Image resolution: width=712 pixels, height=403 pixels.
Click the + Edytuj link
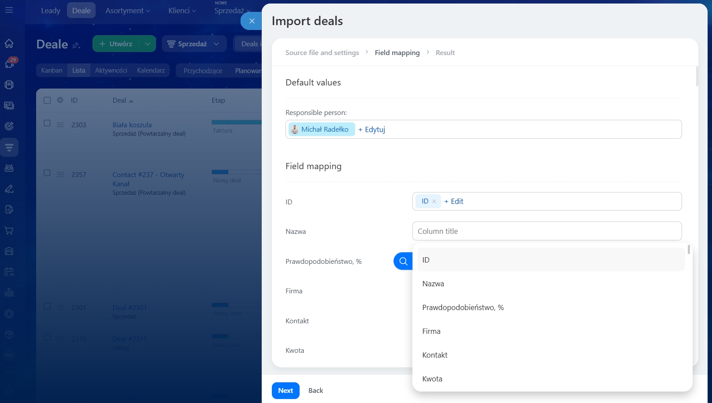[x=372, y=129]
